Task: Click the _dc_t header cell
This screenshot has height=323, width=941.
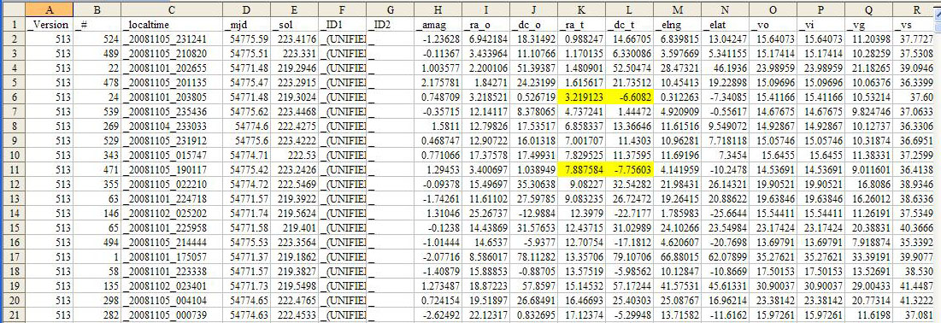Action: point(630,25)
